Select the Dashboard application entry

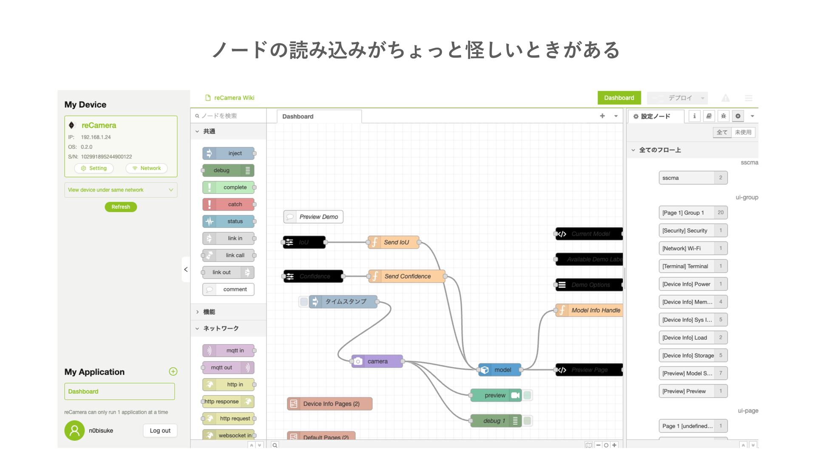pyautogui.click(x=119, y=391)
